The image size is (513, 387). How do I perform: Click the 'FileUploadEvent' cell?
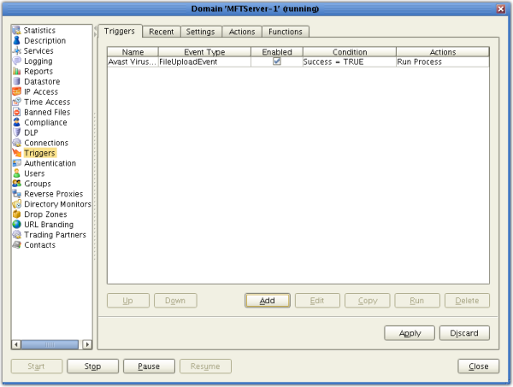click(204, 62)
